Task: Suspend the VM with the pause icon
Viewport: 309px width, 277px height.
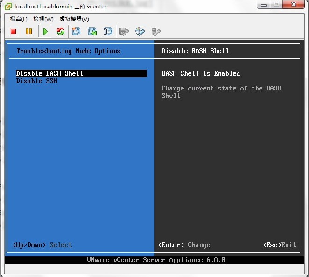Action: [x=29, y=31]
